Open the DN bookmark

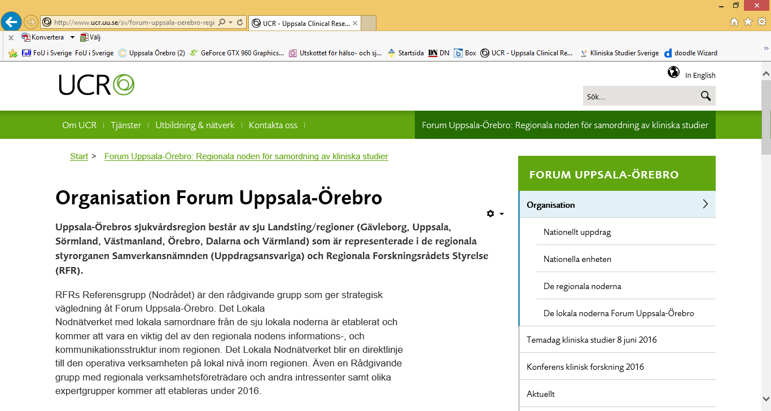[x=439, y=53]
